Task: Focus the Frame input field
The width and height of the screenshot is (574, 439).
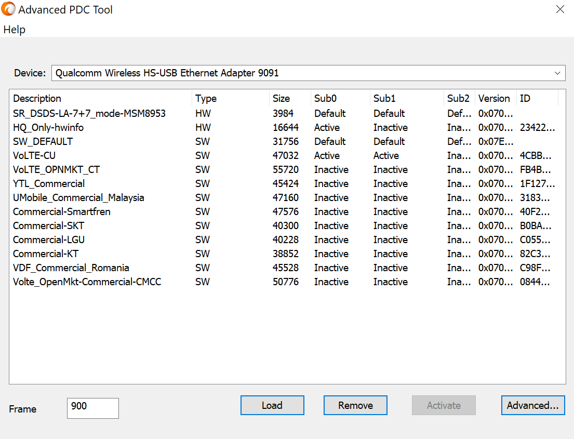Action: pyautogui.click(x=93, y=408)
